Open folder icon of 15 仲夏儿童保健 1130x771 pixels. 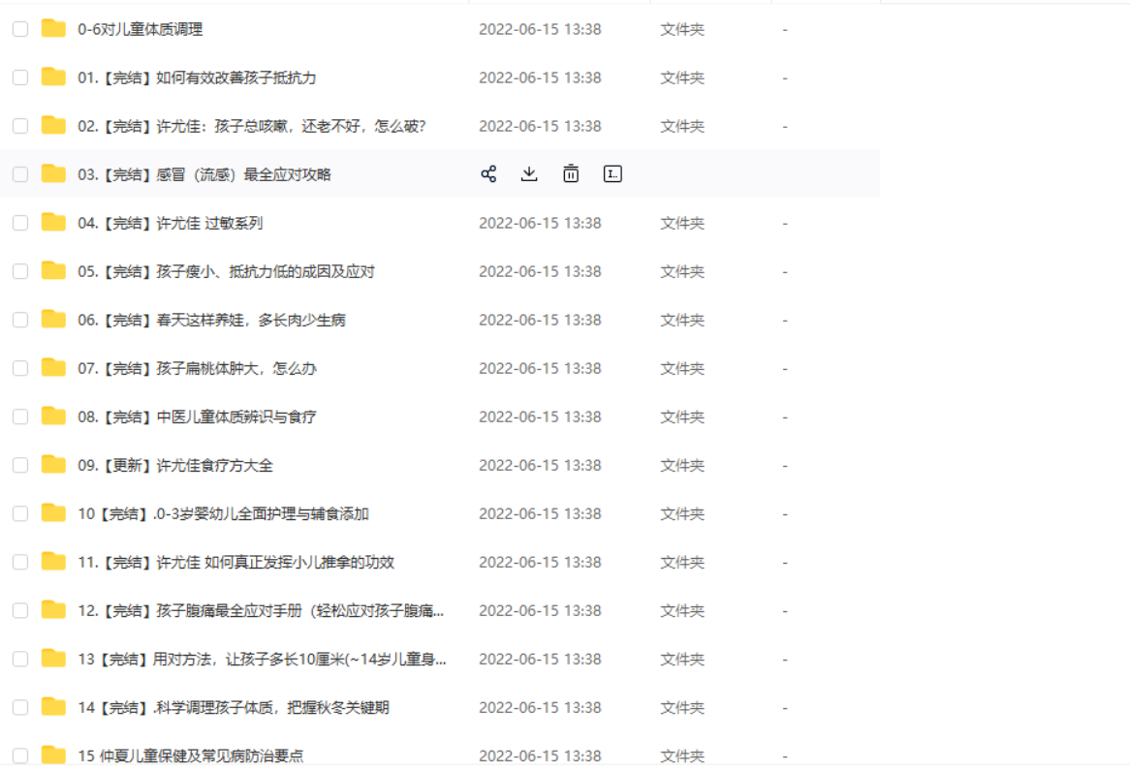(x=53, y=755)
